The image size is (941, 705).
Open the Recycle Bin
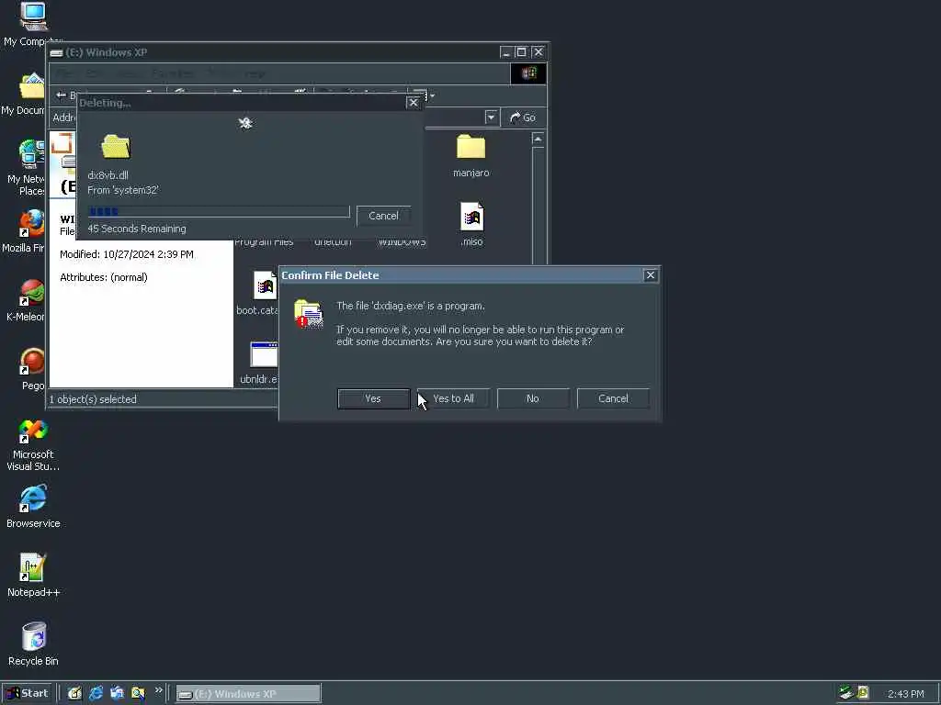pos(33,644)
